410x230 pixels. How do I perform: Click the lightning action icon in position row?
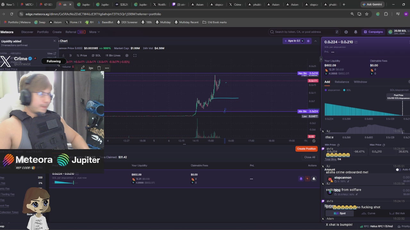[307, 179]
